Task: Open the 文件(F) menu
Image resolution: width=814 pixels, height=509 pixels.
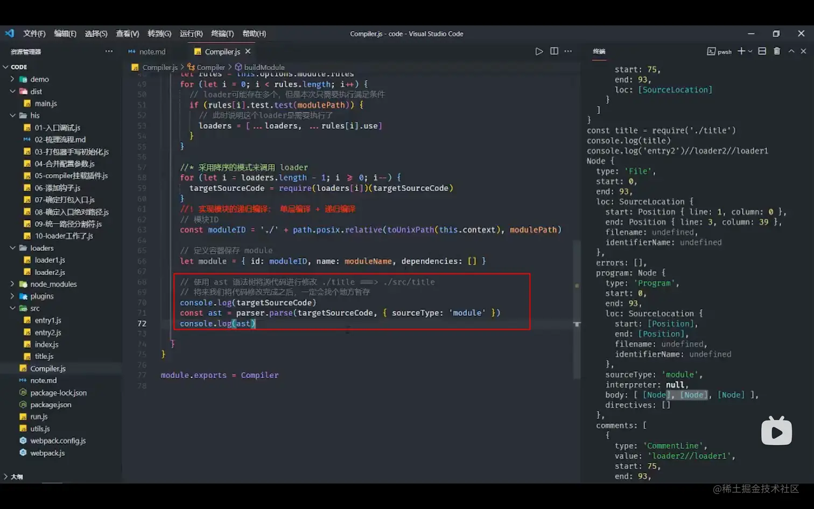Action: [x=34, y=33]
